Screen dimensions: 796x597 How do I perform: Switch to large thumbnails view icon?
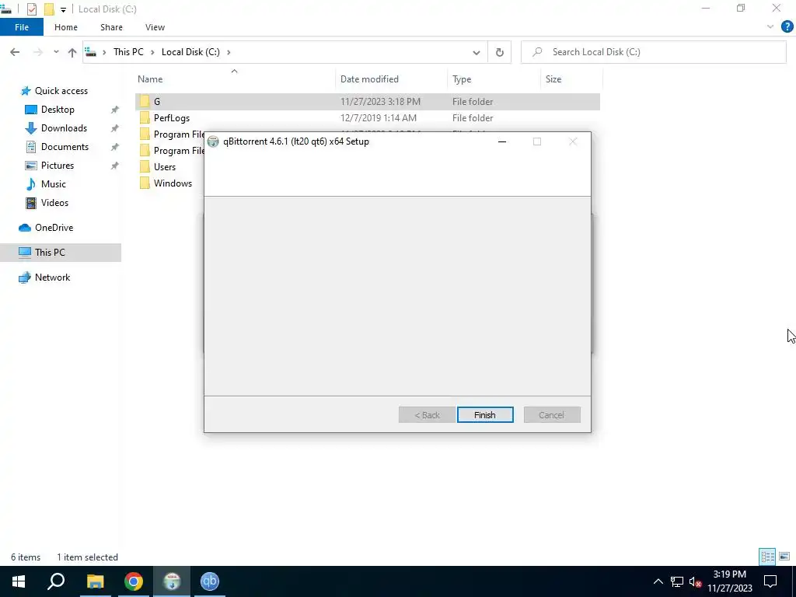(784, 557)
